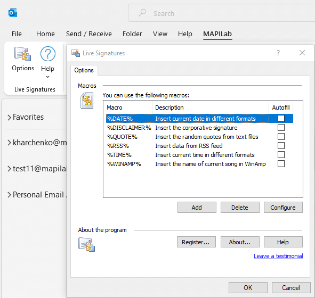Click the Macros section puzzle icon

tap(87, 100)
